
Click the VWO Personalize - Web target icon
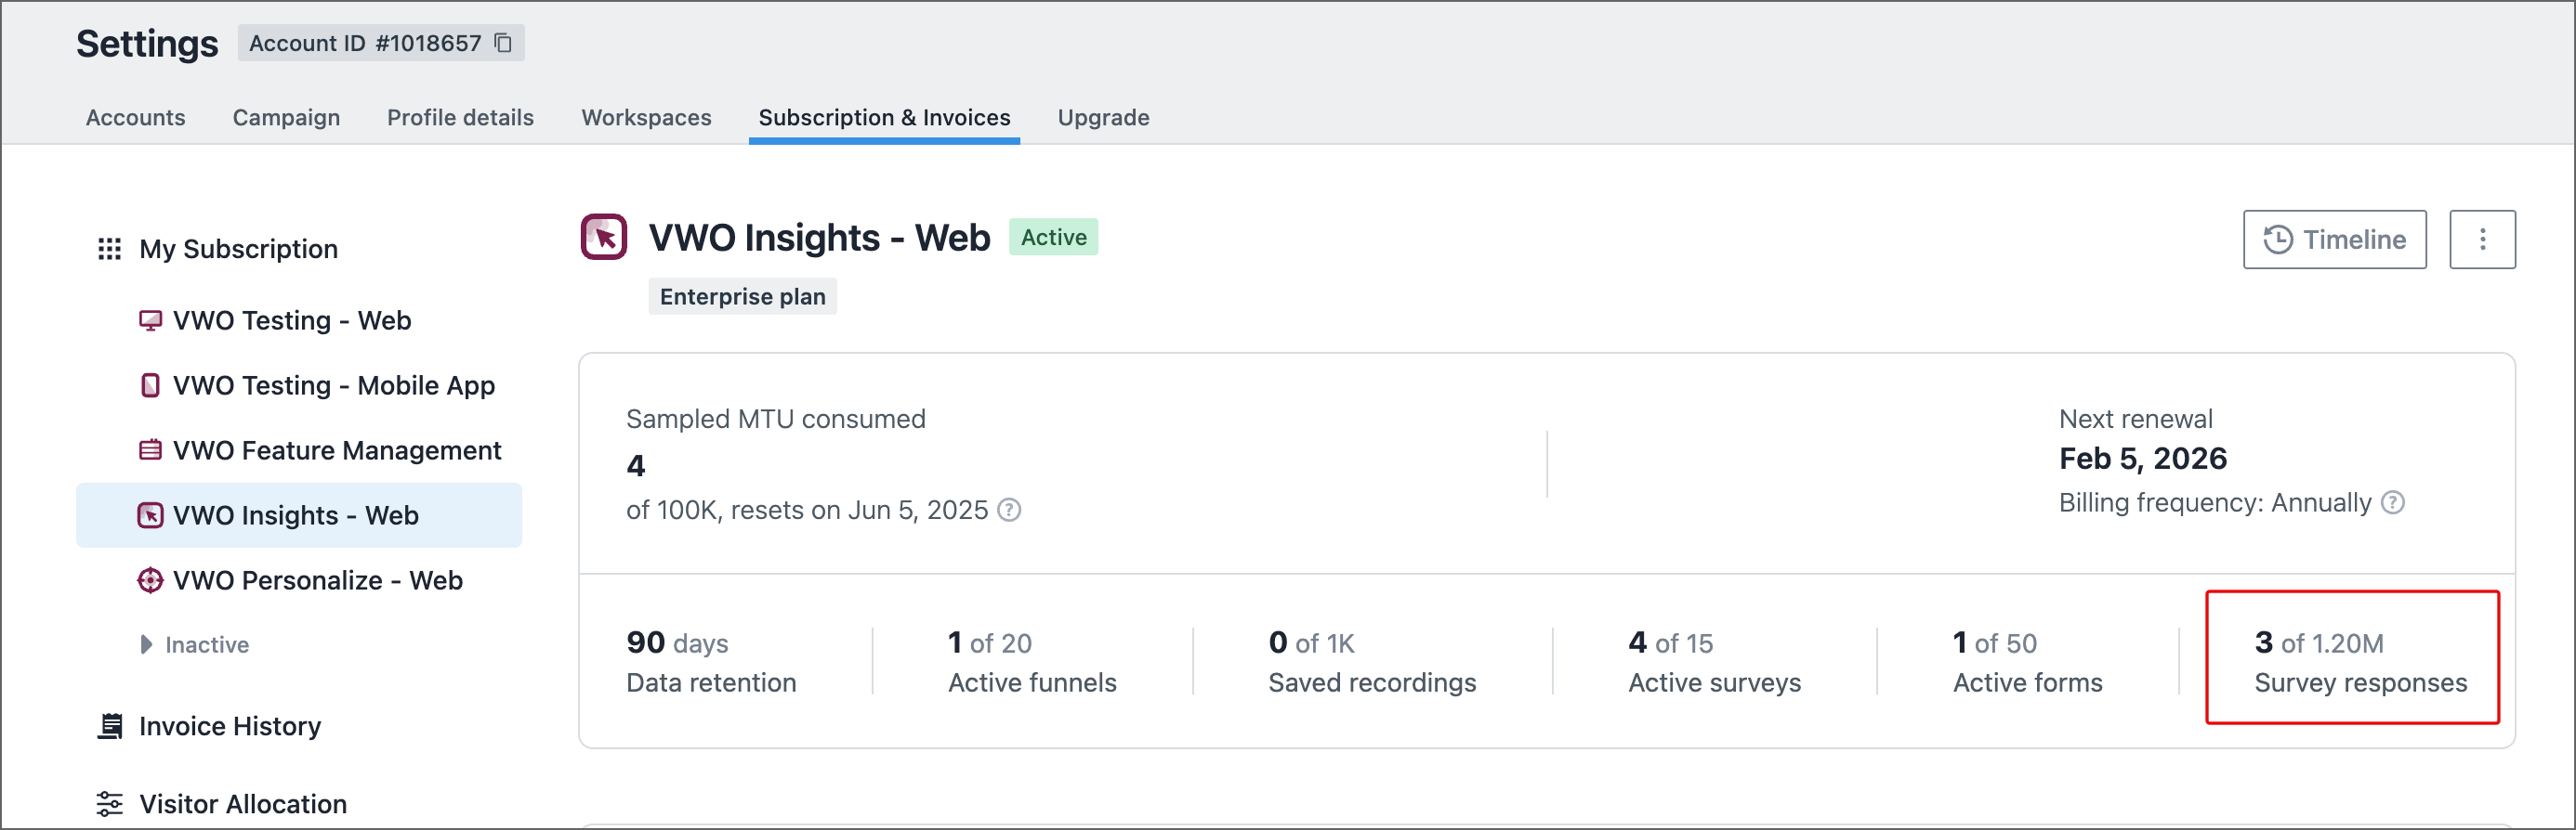tap(150, 580)
